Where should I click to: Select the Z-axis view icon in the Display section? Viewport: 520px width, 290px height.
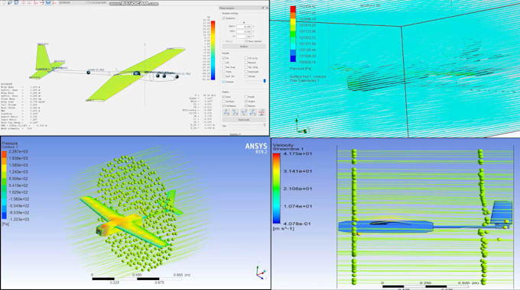[244, 112]
